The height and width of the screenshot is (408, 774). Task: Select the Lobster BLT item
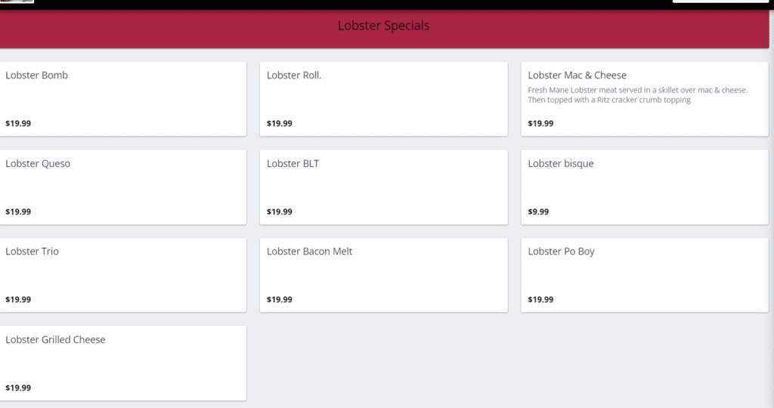(x=383, y=187)
